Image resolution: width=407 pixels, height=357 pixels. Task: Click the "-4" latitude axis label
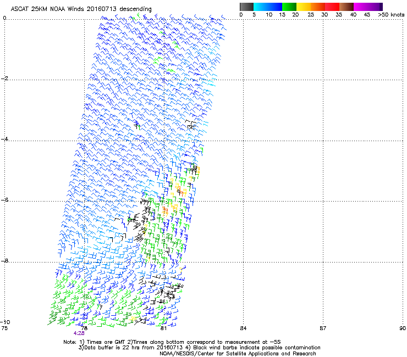click(x=5, y=139)
